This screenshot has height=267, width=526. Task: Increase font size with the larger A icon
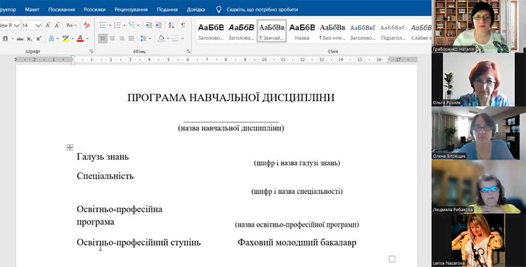point(48,25)
